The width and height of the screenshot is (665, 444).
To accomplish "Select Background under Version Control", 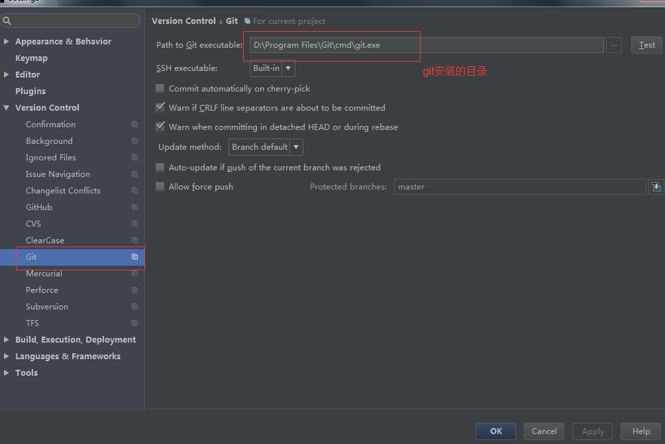I will coord(49,141).
